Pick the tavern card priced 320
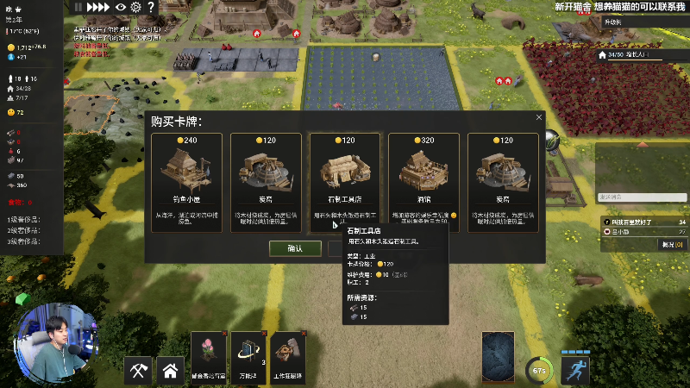690x388 pixels. coord(423,183)
